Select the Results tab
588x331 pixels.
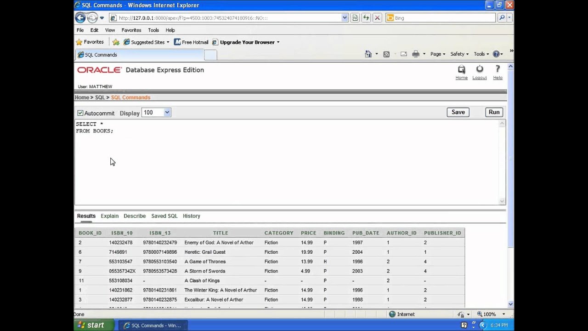(86, 216)
